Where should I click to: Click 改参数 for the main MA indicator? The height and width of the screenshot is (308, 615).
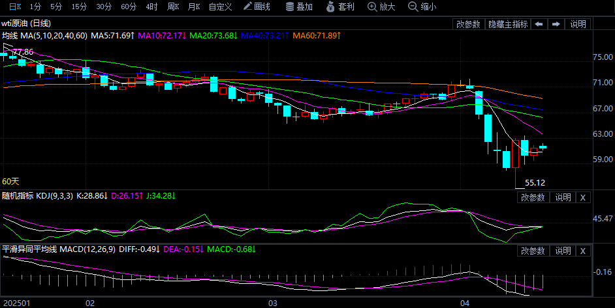[468, 24]
